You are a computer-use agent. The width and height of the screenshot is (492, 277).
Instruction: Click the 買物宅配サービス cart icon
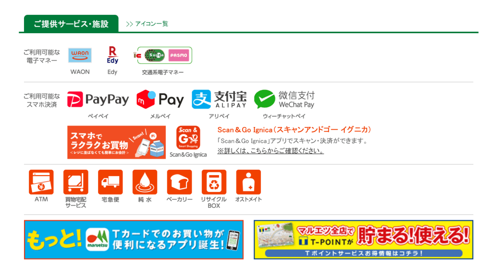75,182
